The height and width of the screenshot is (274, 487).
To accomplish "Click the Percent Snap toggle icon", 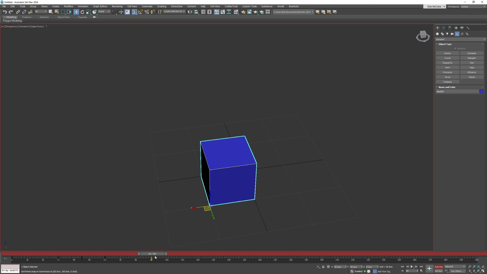I will 147,12.
